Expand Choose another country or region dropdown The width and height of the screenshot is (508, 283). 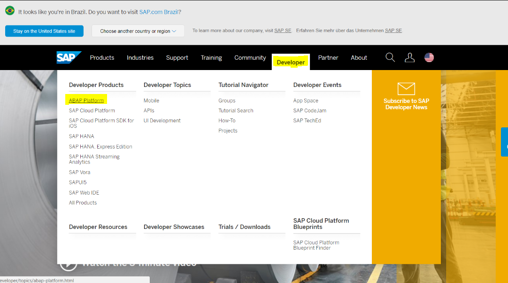coord(138,31)
